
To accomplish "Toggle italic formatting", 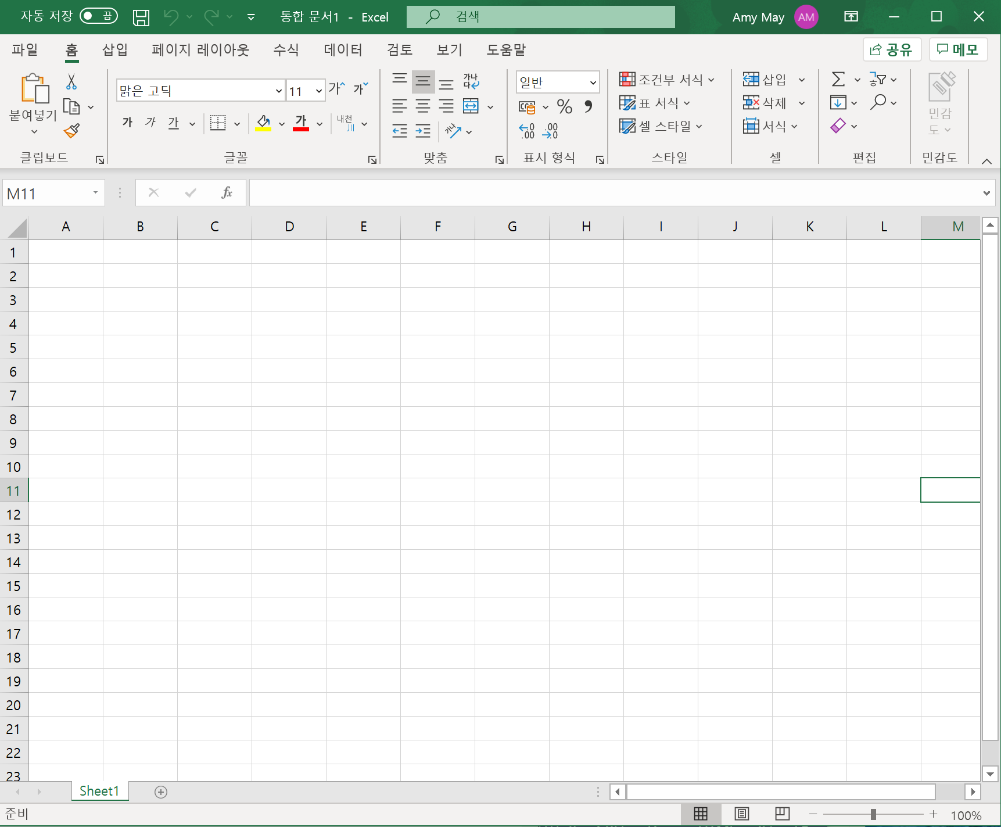I will click(x=150, y=123).
